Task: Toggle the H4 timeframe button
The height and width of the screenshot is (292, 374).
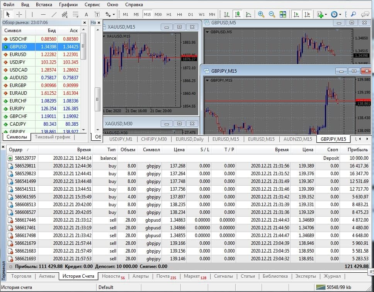Action: coord(180,14)
